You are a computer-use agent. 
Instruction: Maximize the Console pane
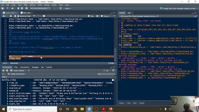(196, 13)
